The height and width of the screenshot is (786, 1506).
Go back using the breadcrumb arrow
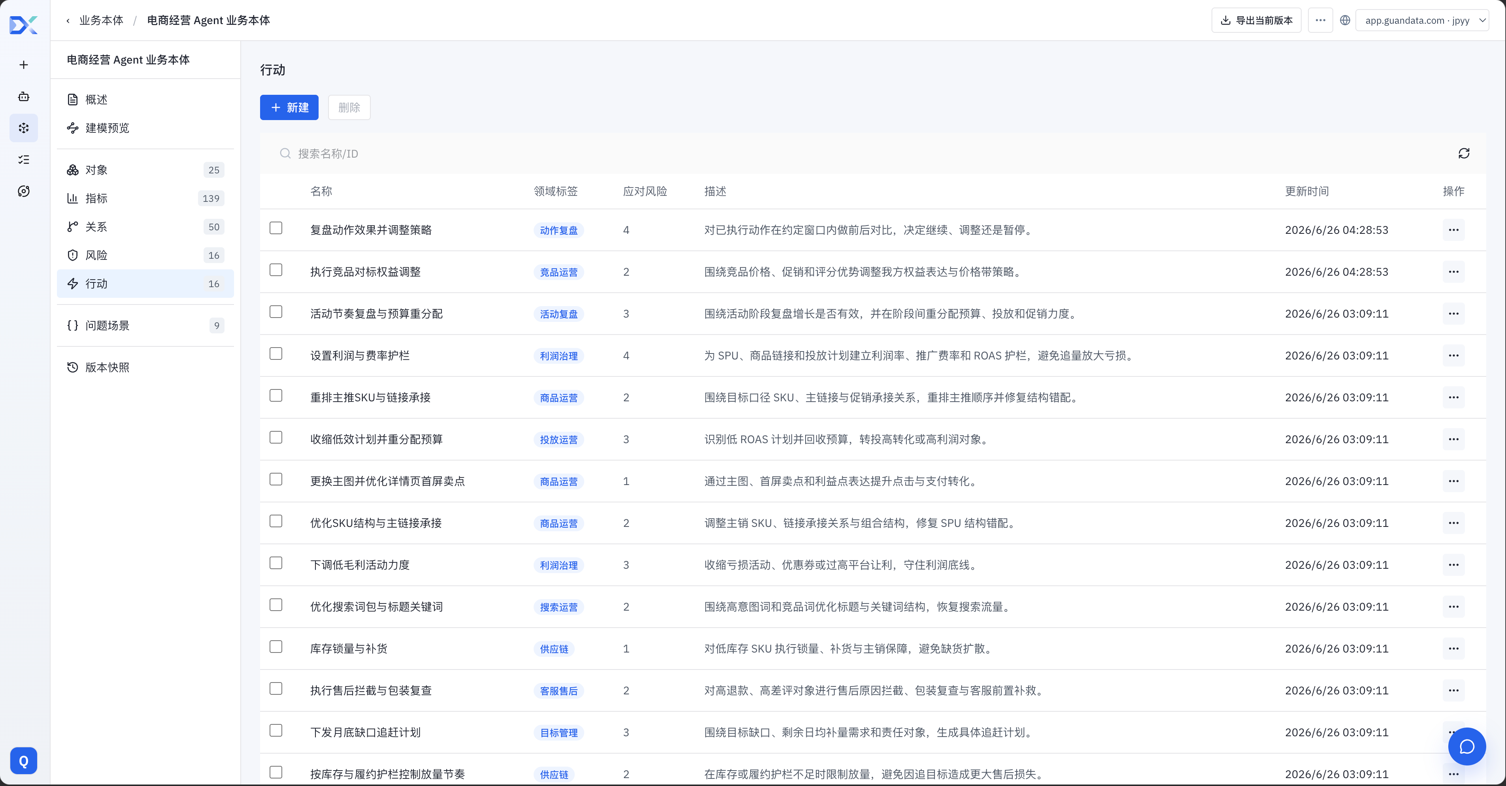point(68,21)
